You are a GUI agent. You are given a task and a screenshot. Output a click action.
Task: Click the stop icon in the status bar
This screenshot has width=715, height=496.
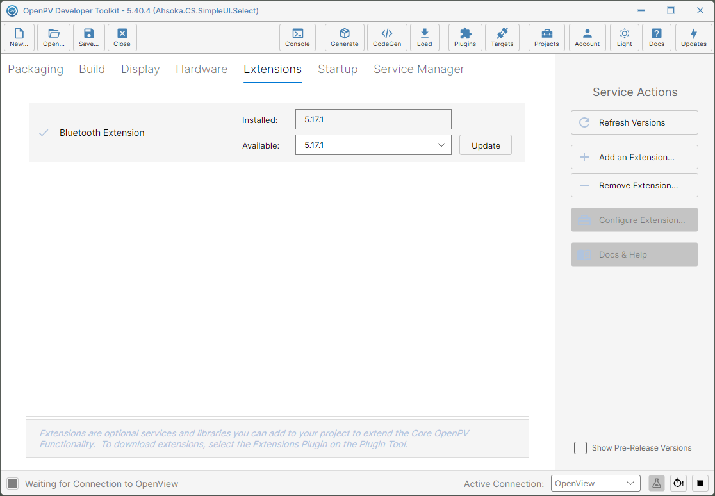point(700,483)
